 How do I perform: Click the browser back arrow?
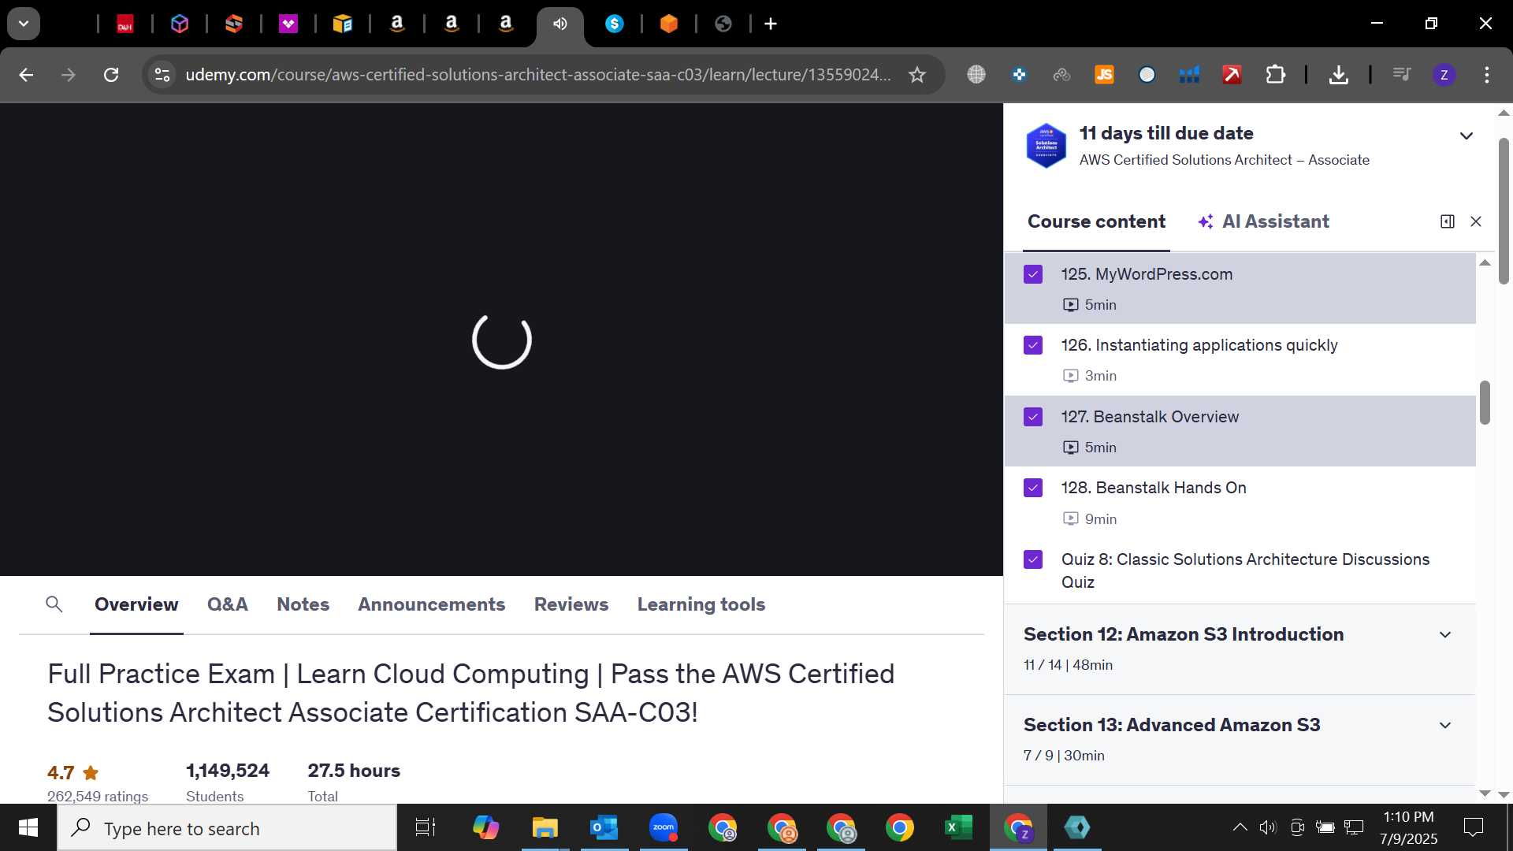pos(26,75)
